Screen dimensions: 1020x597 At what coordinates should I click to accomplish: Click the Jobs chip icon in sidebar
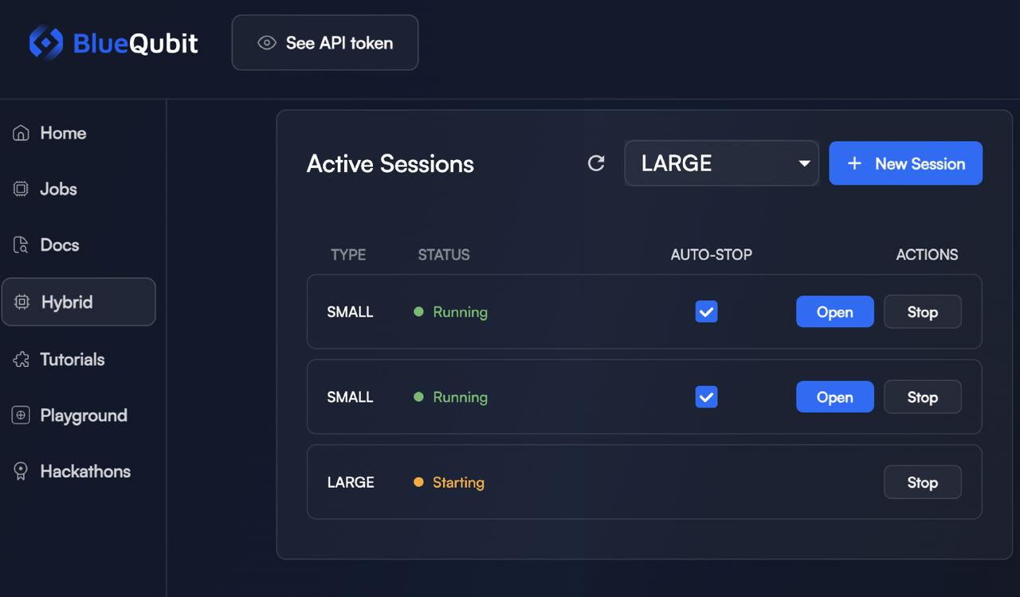pos(21,189)
